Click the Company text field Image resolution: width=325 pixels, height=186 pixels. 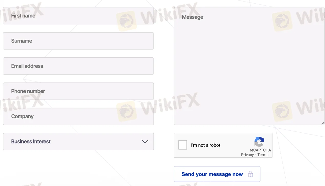[78, 116]
